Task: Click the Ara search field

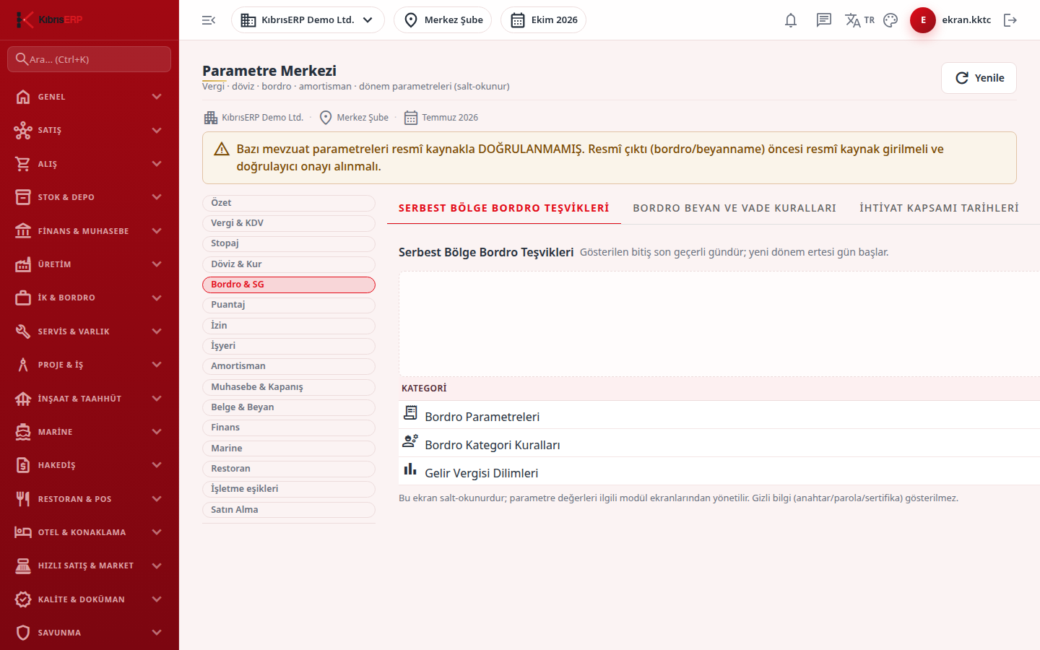Action: [90, 59]
